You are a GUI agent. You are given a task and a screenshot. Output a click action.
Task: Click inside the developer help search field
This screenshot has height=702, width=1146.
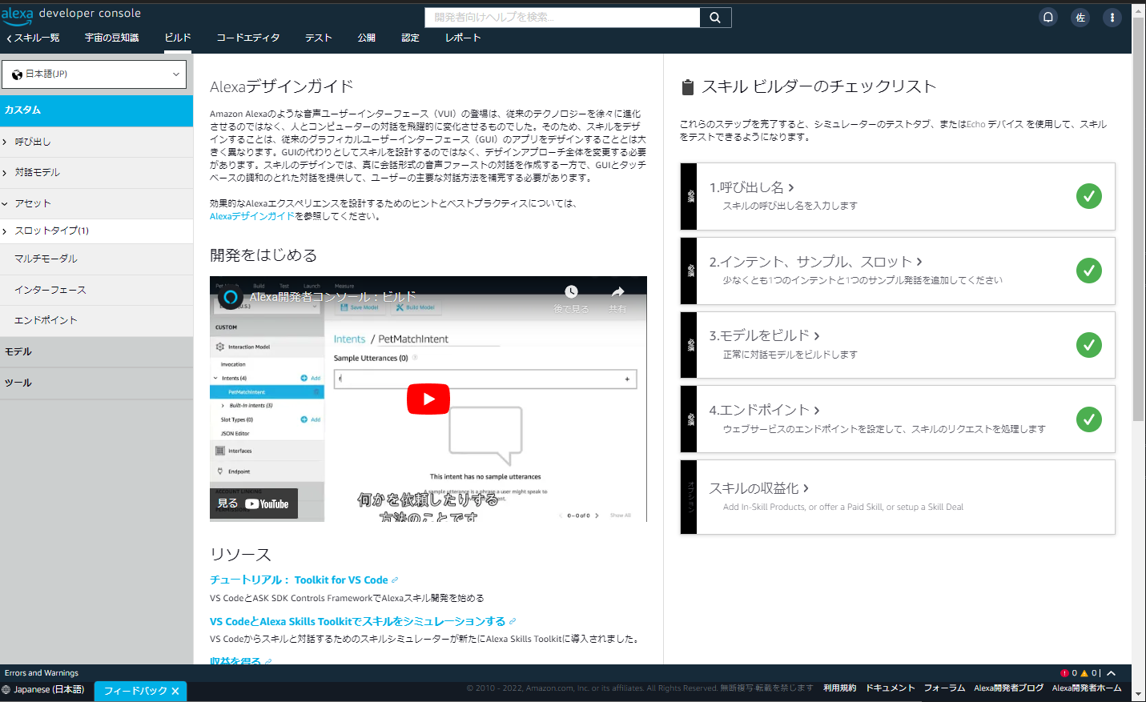click(x=561, y=17)
